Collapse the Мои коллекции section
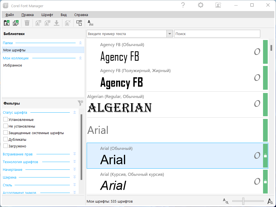Screen dimensions: 276x207 point(80,58)
